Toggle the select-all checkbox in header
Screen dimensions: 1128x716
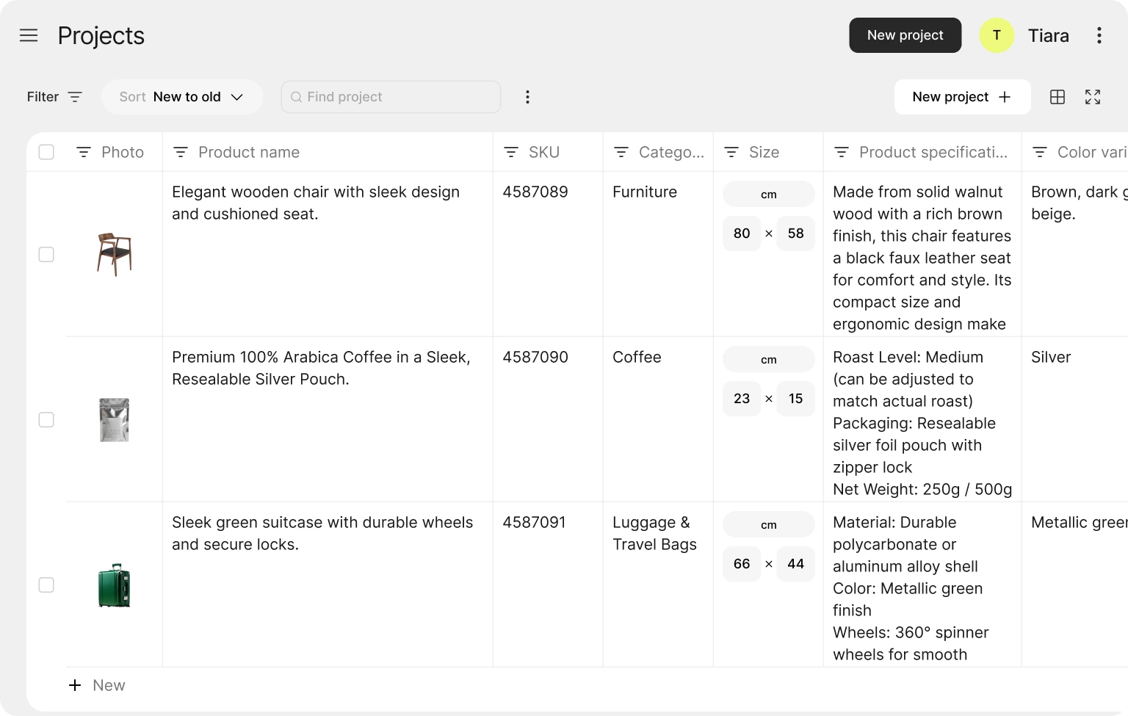pos(46,152)
